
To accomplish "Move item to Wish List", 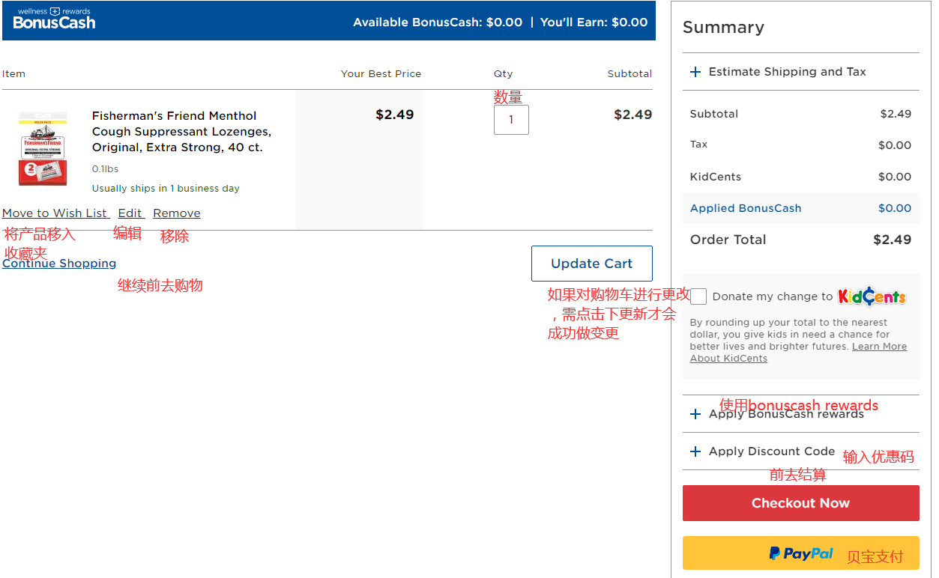I will click(55, 213).
